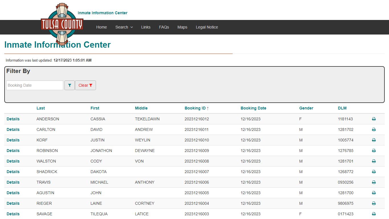Sort table by Last name column
Screen dimensions: 389x219
pos(41,108)
